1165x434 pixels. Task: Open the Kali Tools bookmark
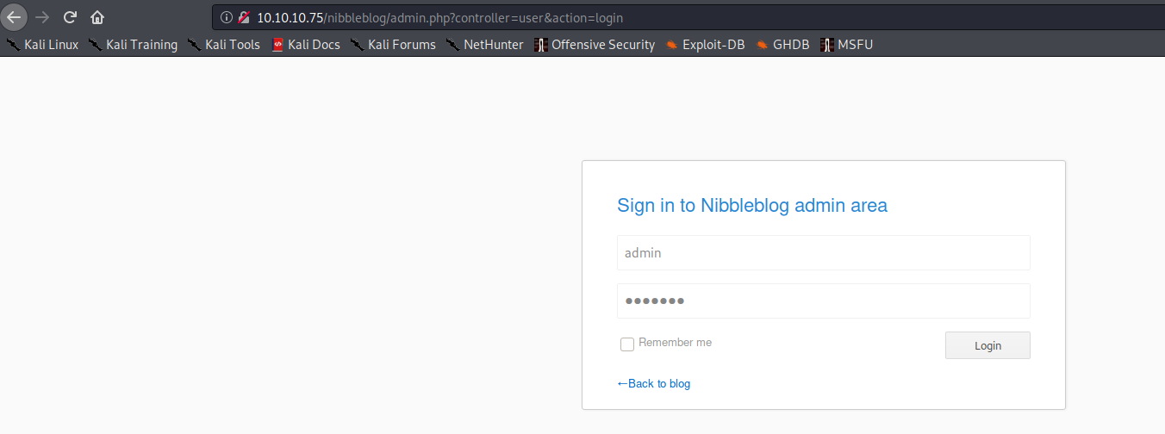coord(223,45)
